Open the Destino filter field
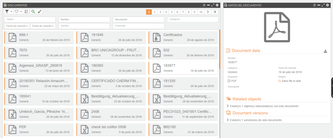The width and height of the screenshot is (333, 138). (84, 26)
